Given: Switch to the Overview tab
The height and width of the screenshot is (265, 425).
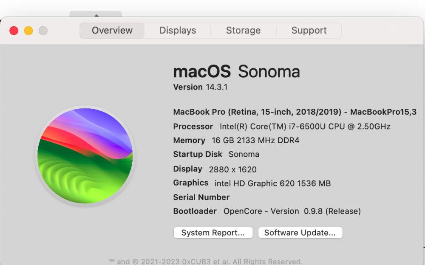Looking at the screenshot, I should pyautogui.click(x=112, y=31).
